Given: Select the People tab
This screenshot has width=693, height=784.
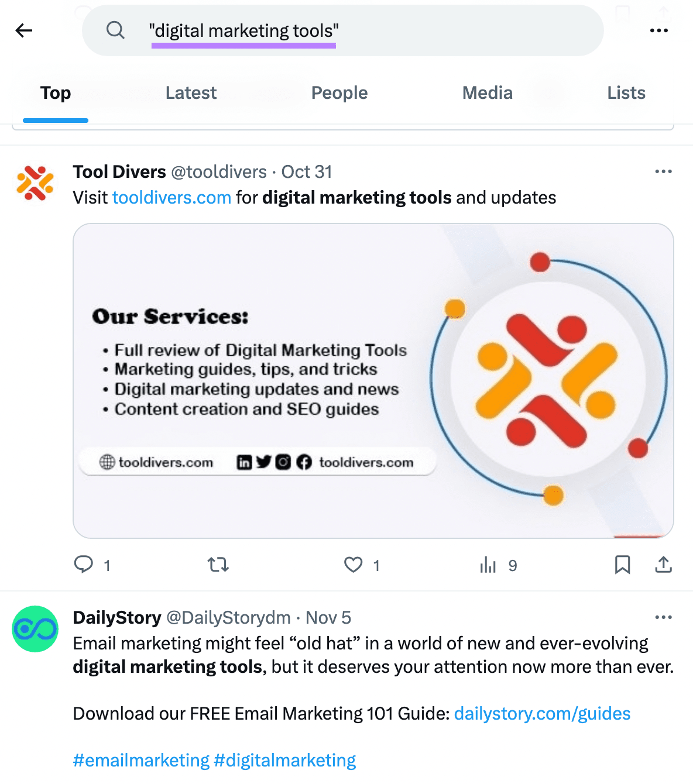Looking at the screenshot, I should 339,92.
